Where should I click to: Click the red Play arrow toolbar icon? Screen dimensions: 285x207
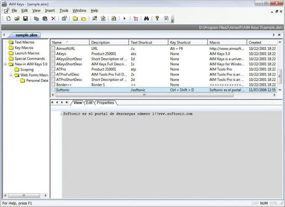coord(124,18)
